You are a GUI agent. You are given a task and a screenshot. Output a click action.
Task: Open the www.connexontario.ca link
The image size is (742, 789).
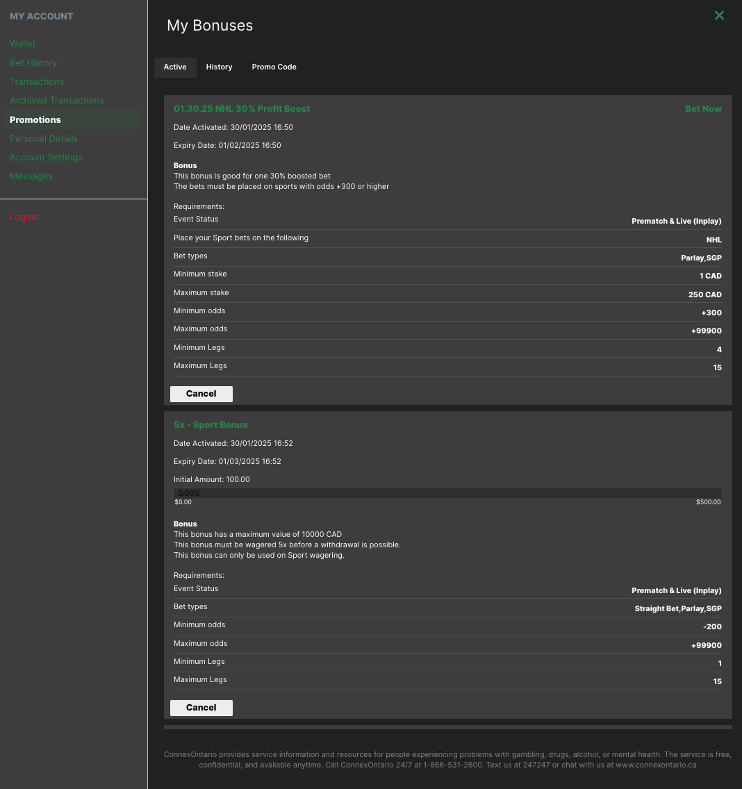(x=657, y=765)
